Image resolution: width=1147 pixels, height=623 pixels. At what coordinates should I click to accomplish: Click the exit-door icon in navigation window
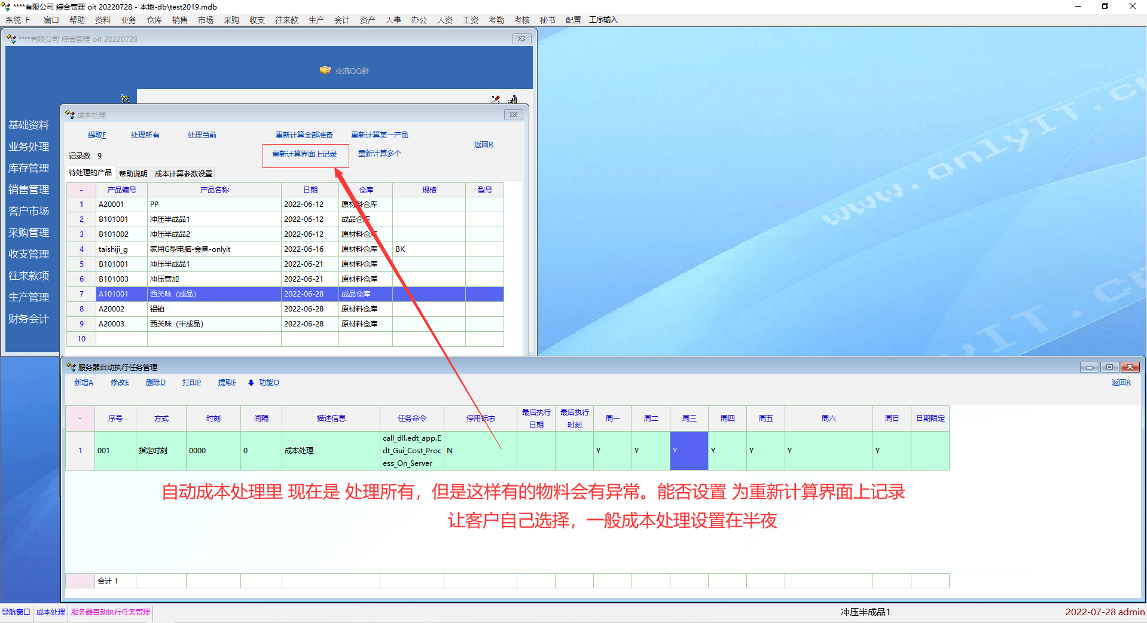click(x=513, y=99)
